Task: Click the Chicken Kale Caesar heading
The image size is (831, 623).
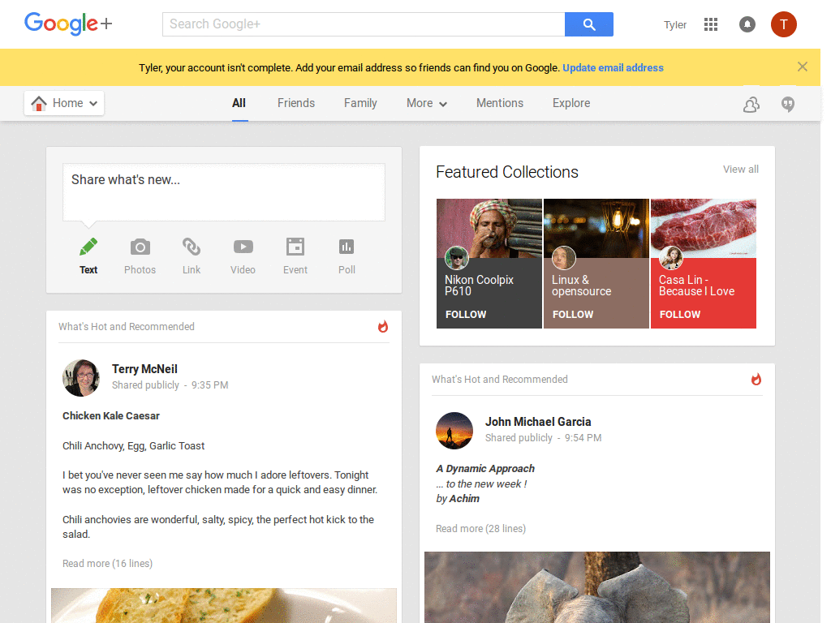Action: [x=110, y=416]
